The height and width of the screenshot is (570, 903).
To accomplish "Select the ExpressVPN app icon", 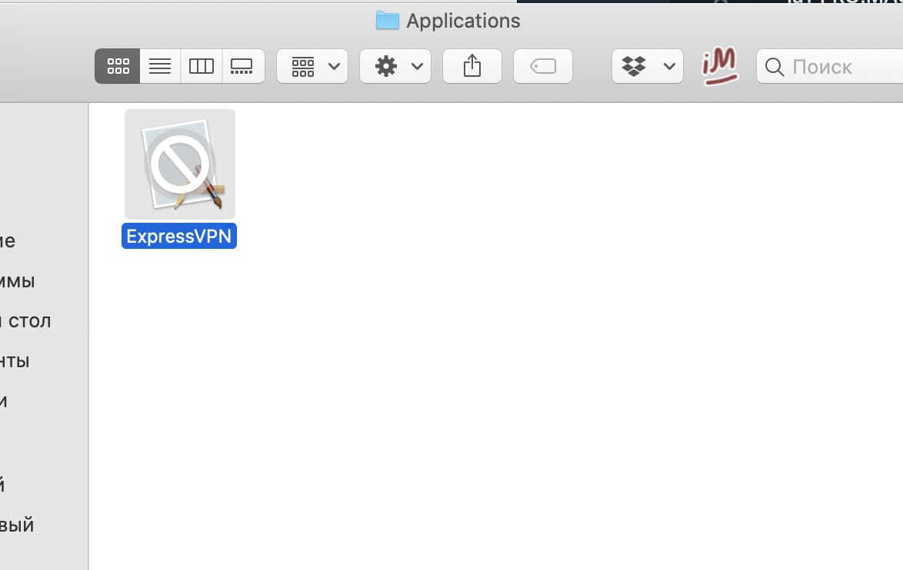I will coord(180,164).
